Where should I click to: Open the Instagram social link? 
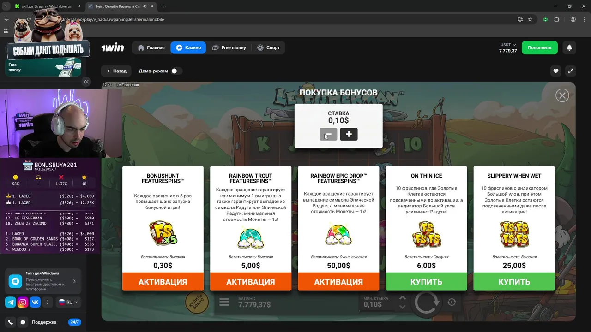23,302
